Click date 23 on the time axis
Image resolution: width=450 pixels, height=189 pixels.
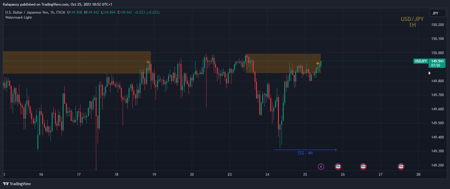point(230,175)
